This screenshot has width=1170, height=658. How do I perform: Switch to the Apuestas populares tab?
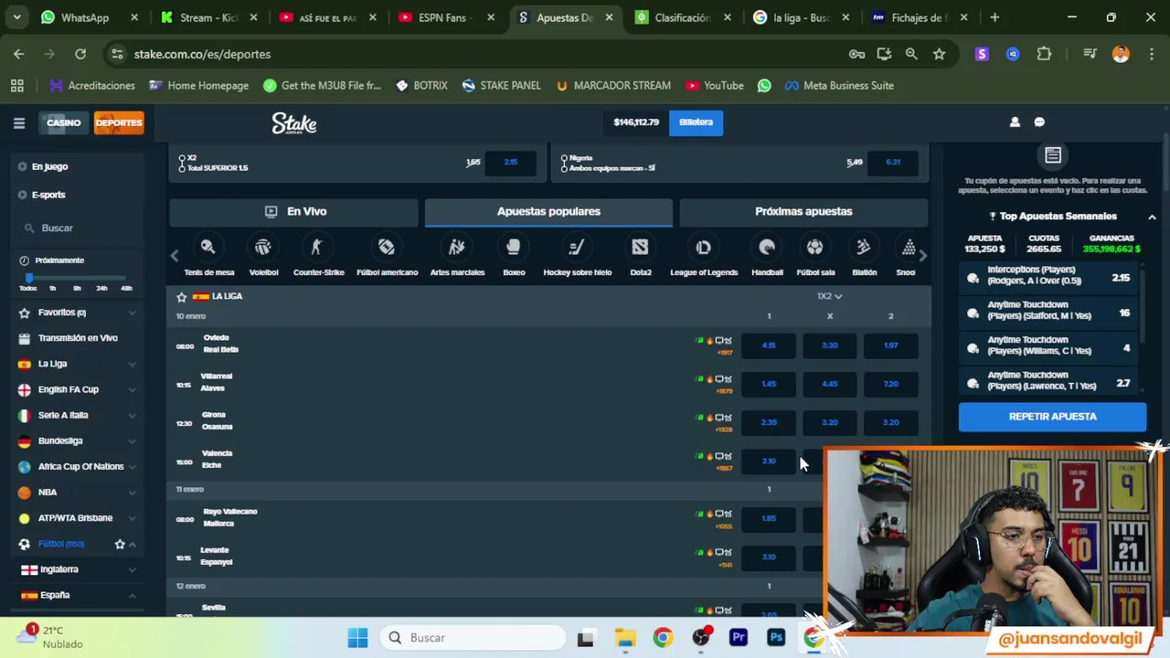click(x=548, y=211)
